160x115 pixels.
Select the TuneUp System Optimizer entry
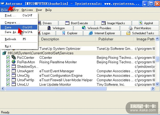coord(60,49)
